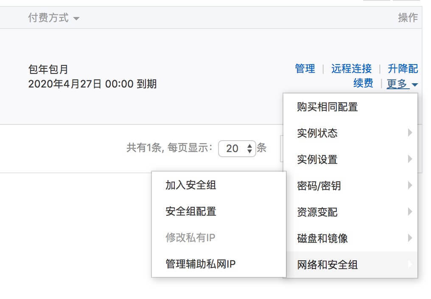Click the 共有1条, 每页显示 text

click(x=169, y=148)
